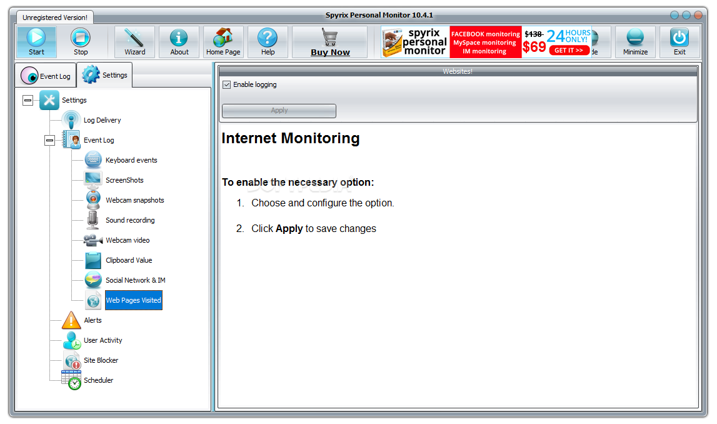Collapse the Settings root tree node
717x424 pixels.
[x=28, y=100]
